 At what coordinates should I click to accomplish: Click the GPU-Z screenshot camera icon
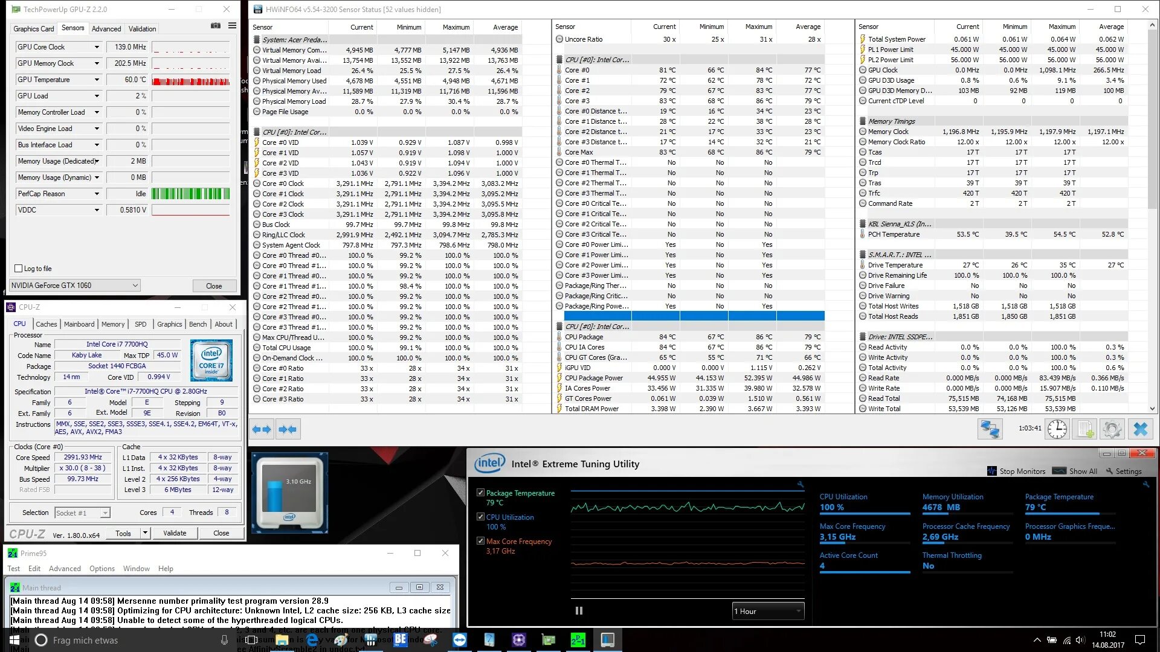pos(216,26)
